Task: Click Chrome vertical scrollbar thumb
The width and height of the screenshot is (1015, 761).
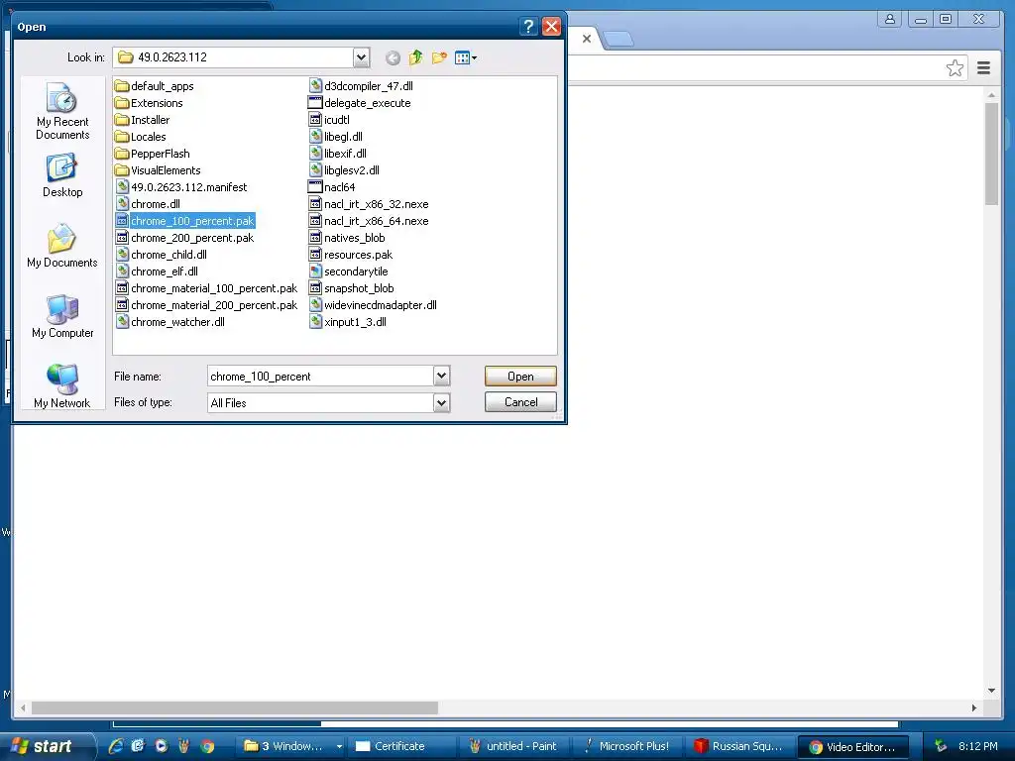Action: pos(991,154)
